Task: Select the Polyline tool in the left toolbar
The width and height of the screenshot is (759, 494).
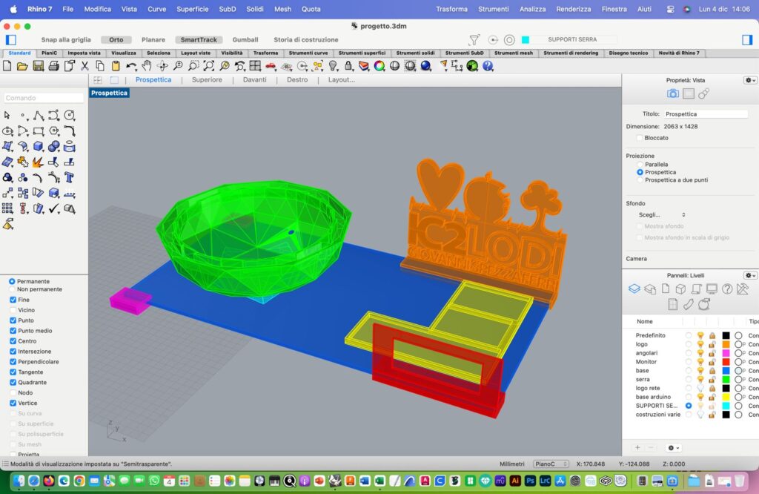Action: click(39, 115)
